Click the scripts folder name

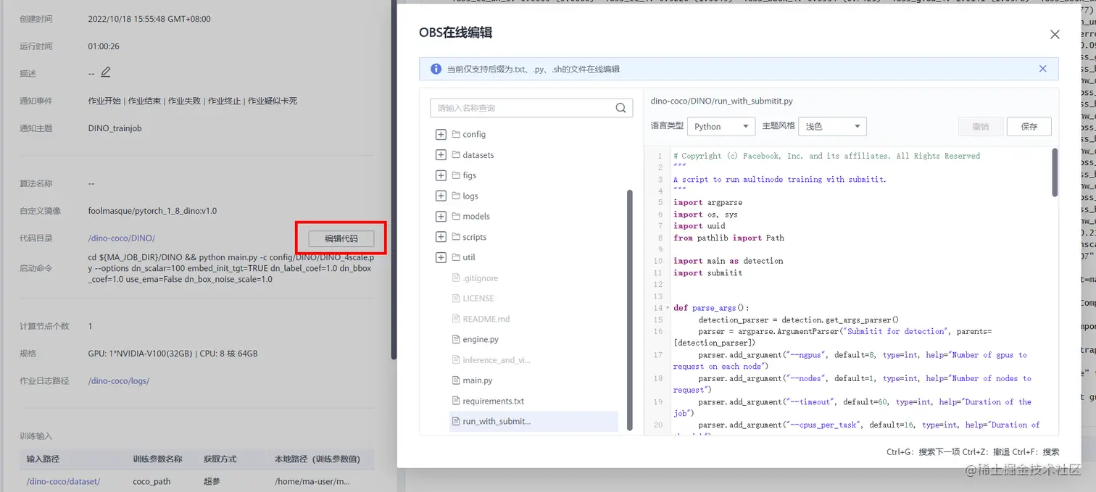click(475, 237)
